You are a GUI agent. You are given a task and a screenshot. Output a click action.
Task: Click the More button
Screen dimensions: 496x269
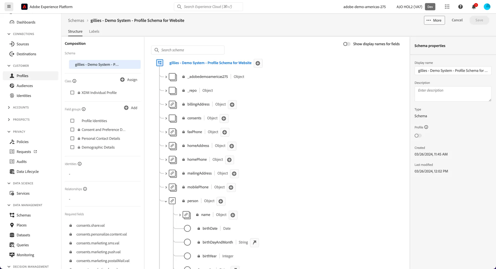point(434,20)
